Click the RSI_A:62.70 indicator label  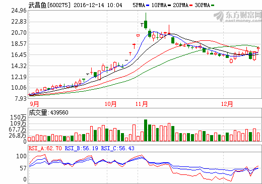point(45,148)
